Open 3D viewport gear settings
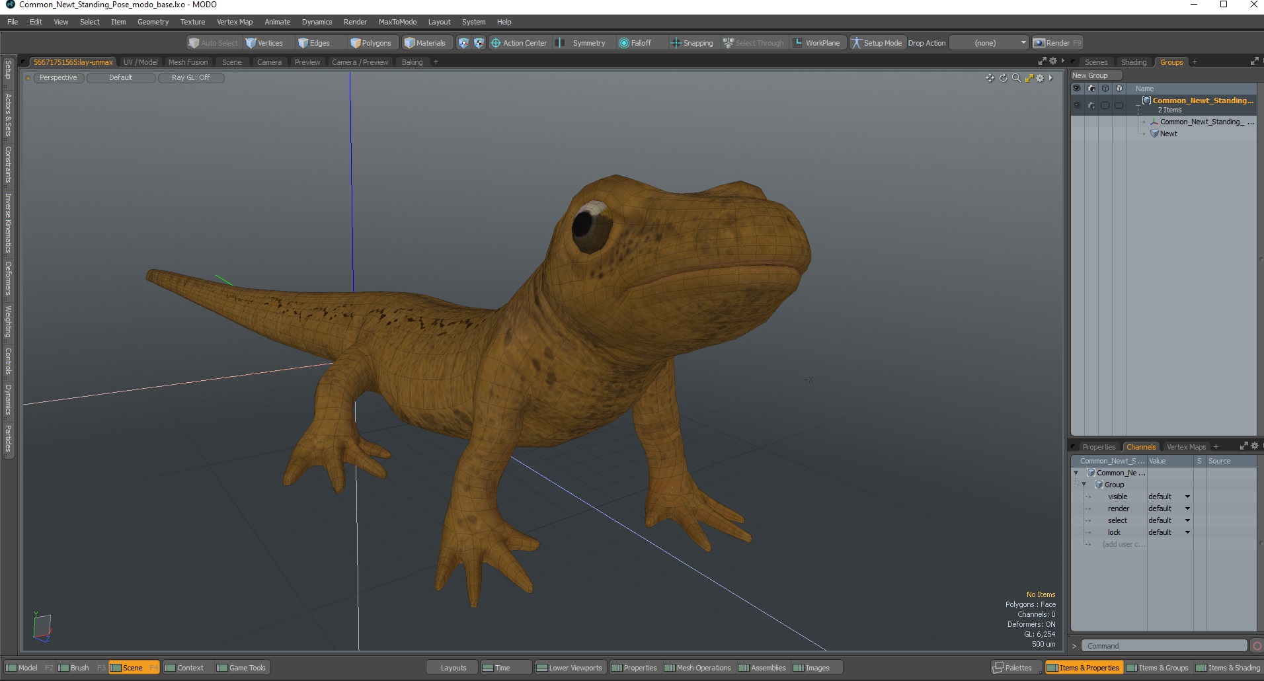The width and height of the screenshot is (1264, 681). pos(1040,78)
